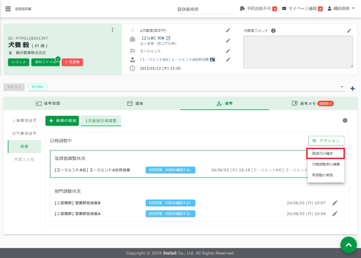This screenshot has height=258, width=361.
Task: Edit the interview status with pencil icon
Action: [228, 30]
